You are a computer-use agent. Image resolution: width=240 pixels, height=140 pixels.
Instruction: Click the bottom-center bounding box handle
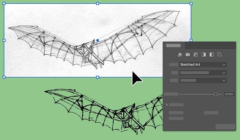pos(97,77)
